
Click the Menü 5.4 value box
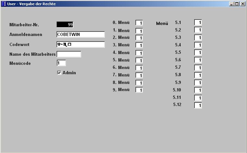click(x=198, y=45)
